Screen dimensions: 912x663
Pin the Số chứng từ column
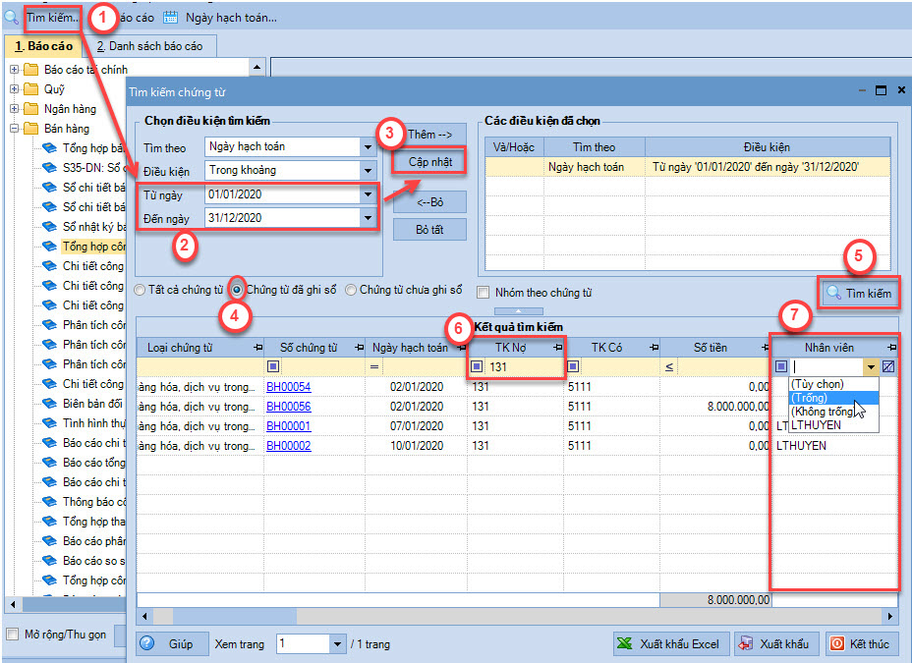coord(360,348)
